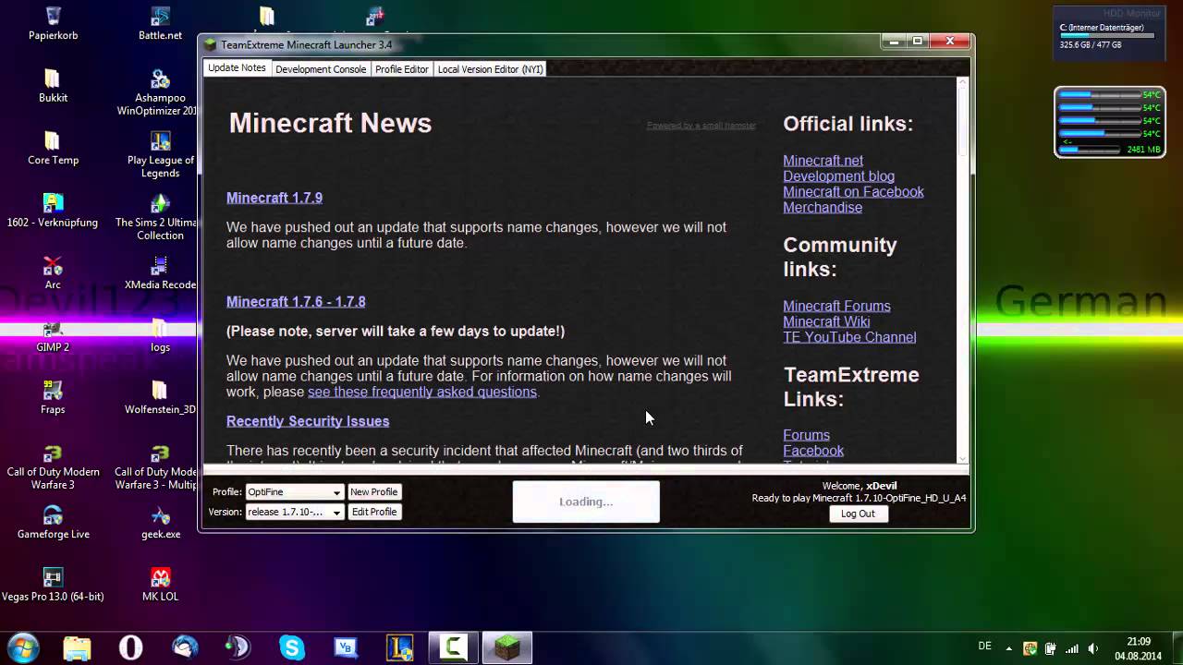
Task: Launch The Sims 2 Ultimate Collection
Action: 160,217
